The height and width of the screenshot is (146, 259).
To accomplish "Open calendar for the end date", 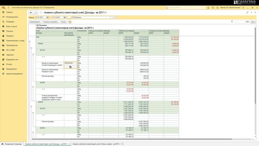I will pos(65,17).
